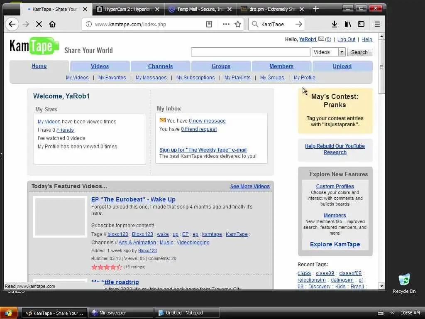Click the Log Out link

[x=346, y=39]
